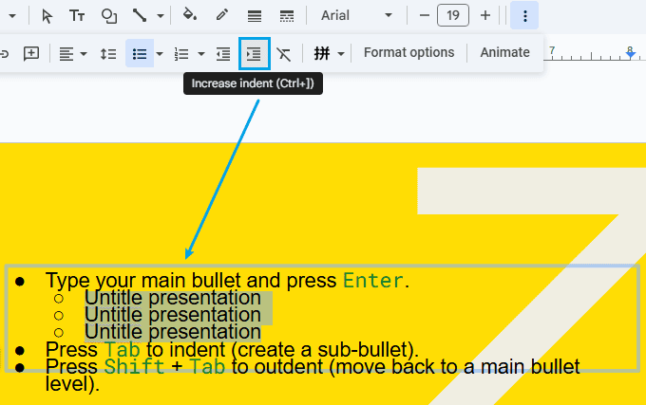Click the blue ruler indent marker
646x405 pixels.
630,52
